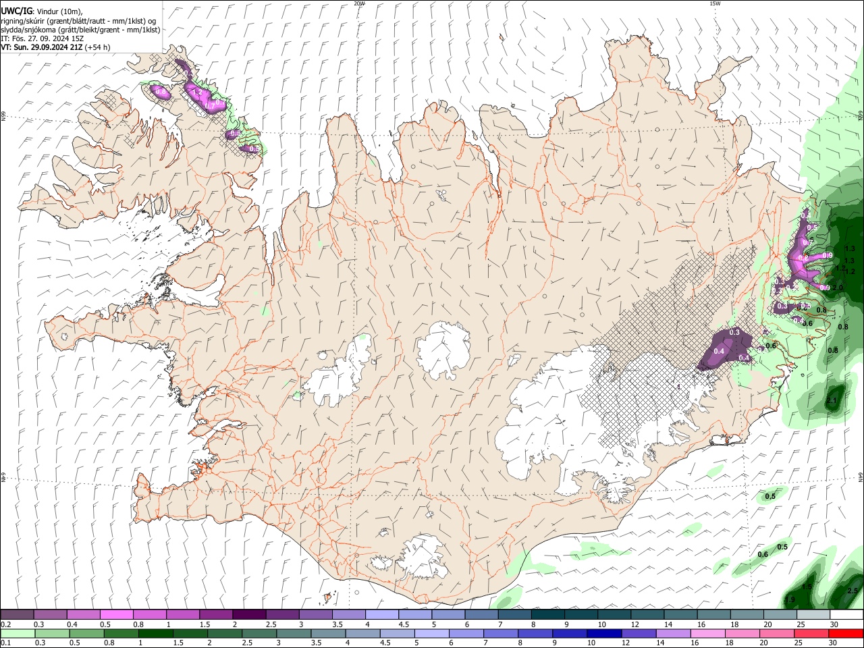Pick the dark green 1 swatch in rain legend
Screen dimensions: 864x648
point(155,633)
